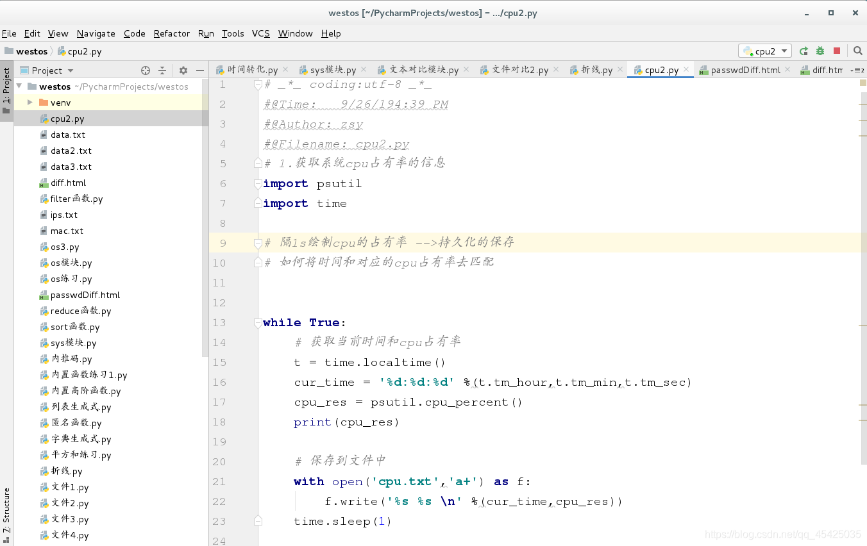This screenshot has height=546, width=867.
Task: Switch to the passwdDiff.html tab
Action: tap(745, 70)
